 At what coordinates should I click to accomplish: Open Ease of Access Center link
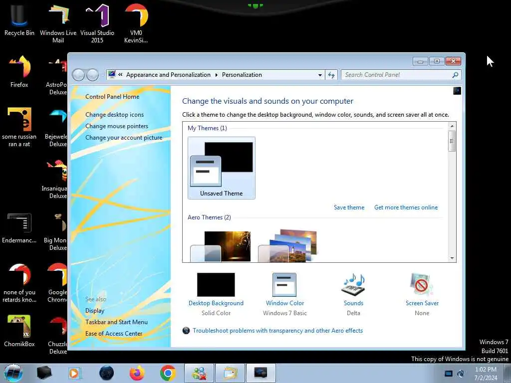[114, 334]
